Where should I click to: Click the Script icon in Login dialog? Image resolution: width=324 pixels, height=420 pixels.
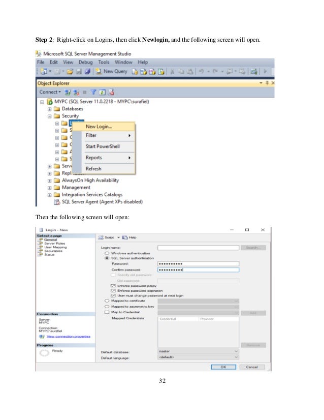(x=101, y=237)
